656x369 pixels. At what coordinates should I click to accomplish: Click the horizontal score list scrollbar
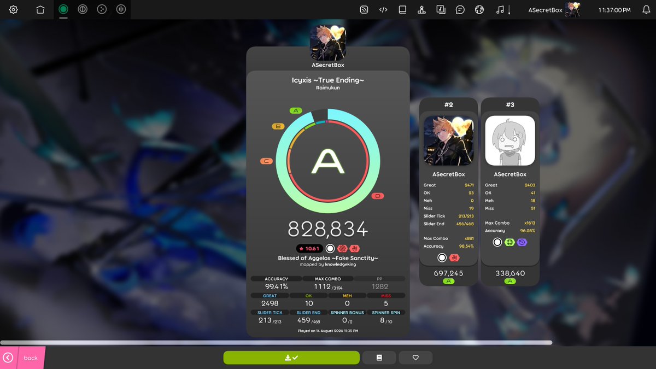(x=276, y=343)
